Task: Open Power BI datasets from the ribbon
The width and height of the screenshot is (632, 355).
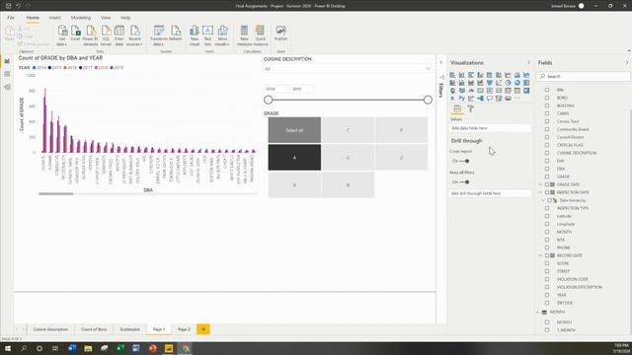Action: [x=90, y=35]
